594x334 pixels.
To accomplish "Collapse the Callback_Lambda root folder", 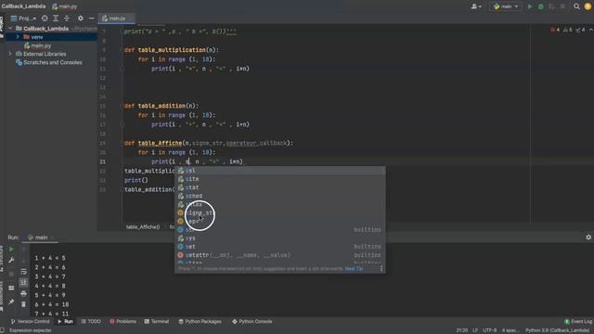I will pos(10,29).
